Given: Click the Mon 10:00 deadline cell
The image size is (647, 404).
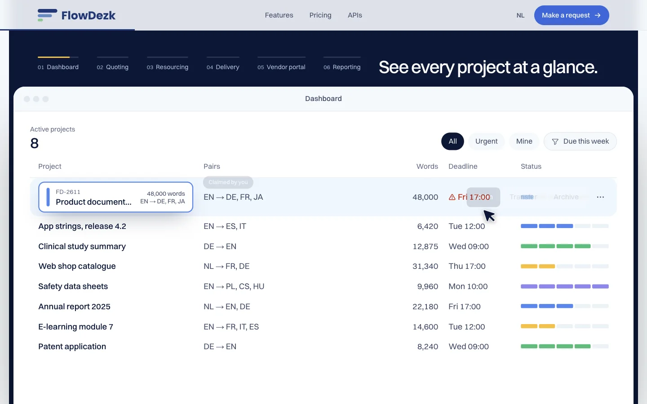Looking at the screenshot, I should coord(468,286).
